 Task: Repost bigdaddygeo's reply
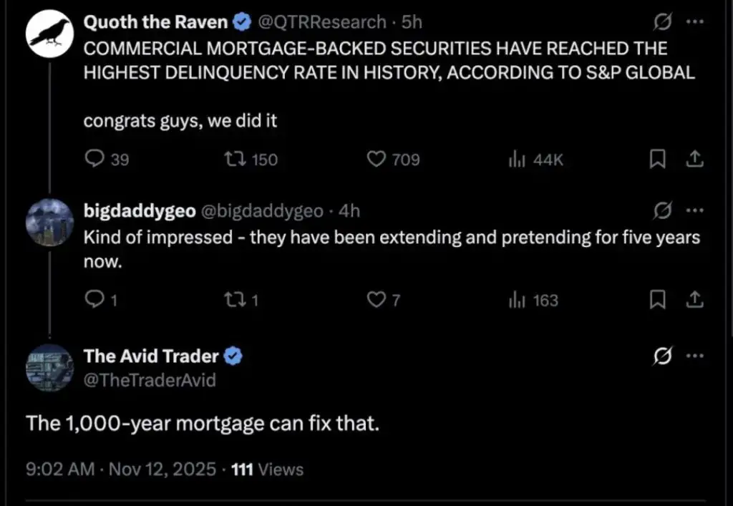(234, 301)
